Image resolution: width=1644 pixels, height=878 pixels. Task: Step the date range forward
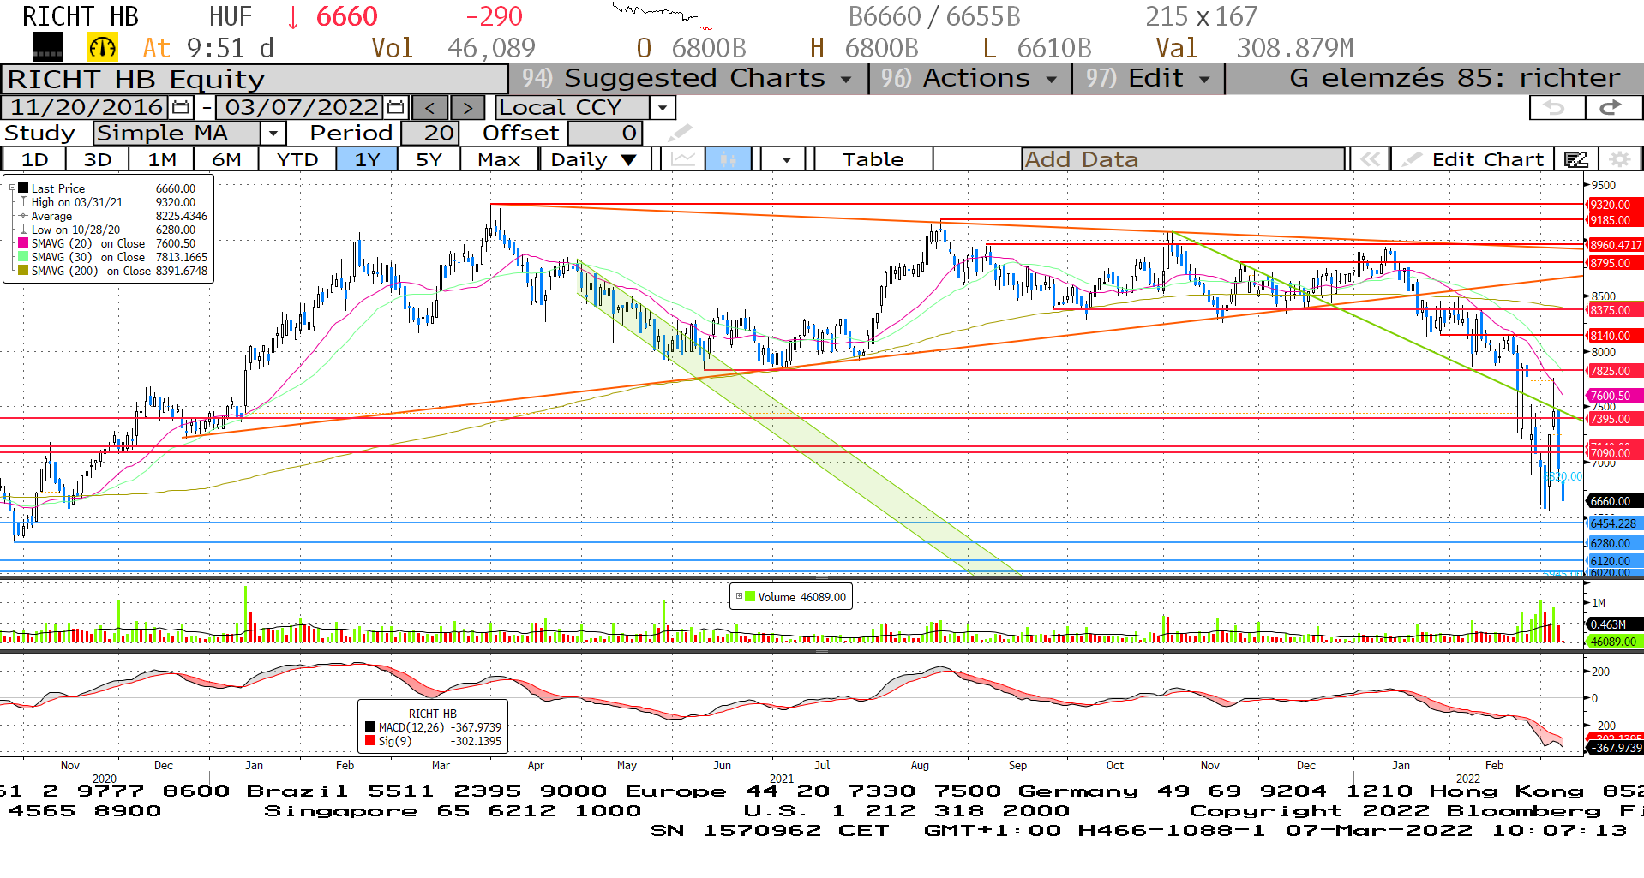[467, 108]
